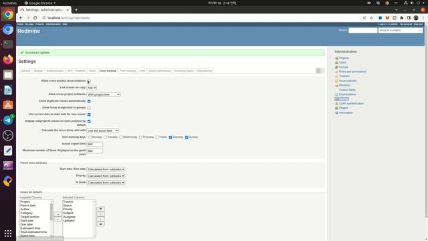The width and height of the screenshot is (428, 241).
Task: Open Roles and permissions page
Action: point(352,72)
